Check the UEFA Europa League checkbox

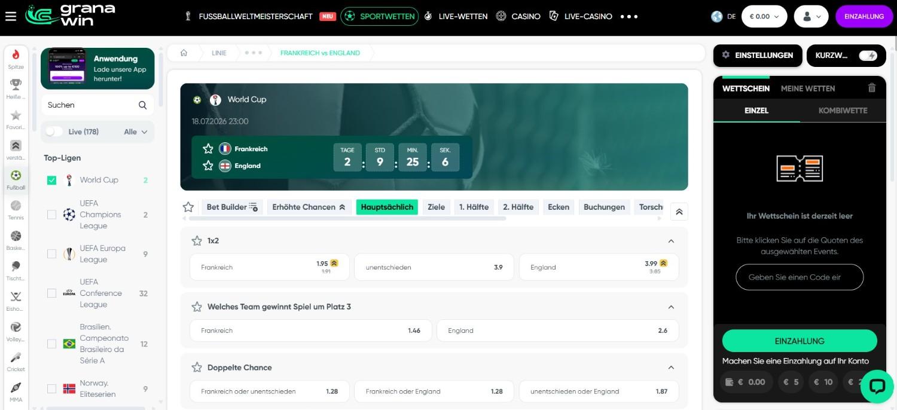(51, 254)
